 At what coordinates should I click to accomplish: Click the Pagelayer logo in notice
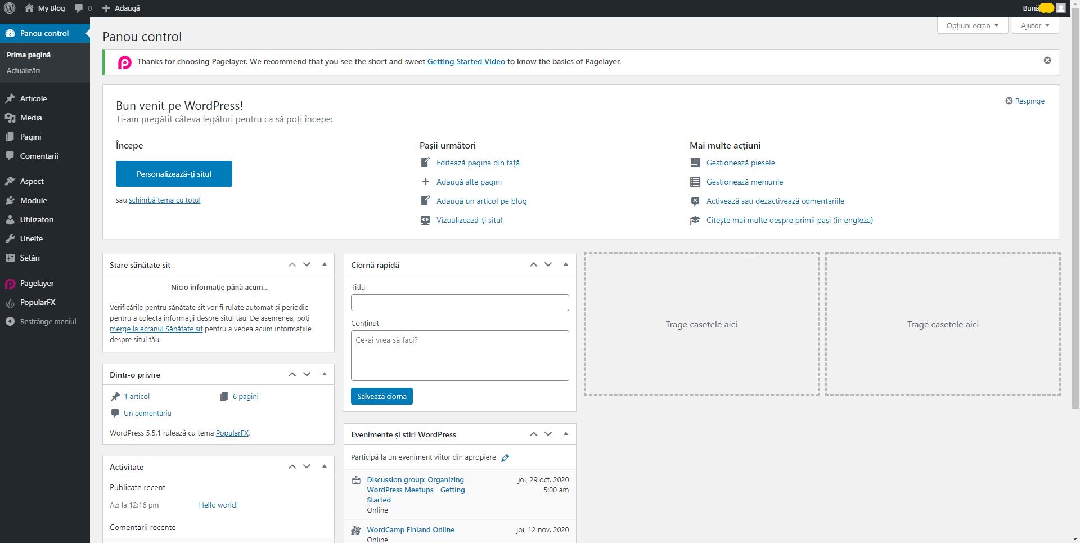(124, 62)
